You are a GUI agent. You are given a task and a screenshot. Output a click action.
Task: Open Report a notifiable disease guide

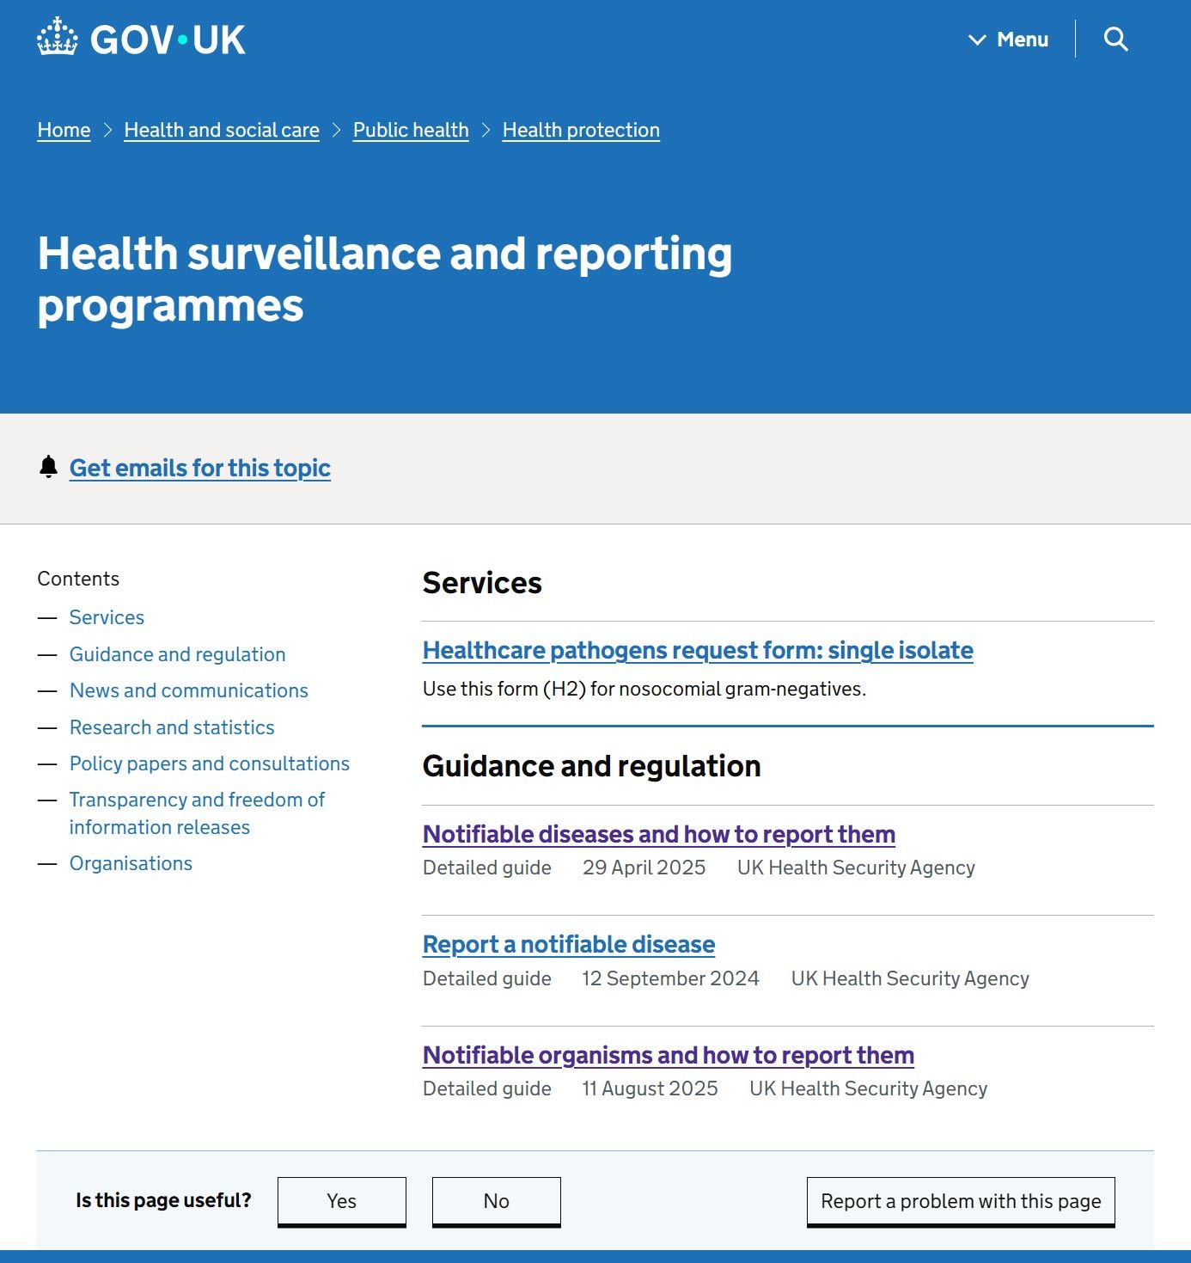(568, 944)
